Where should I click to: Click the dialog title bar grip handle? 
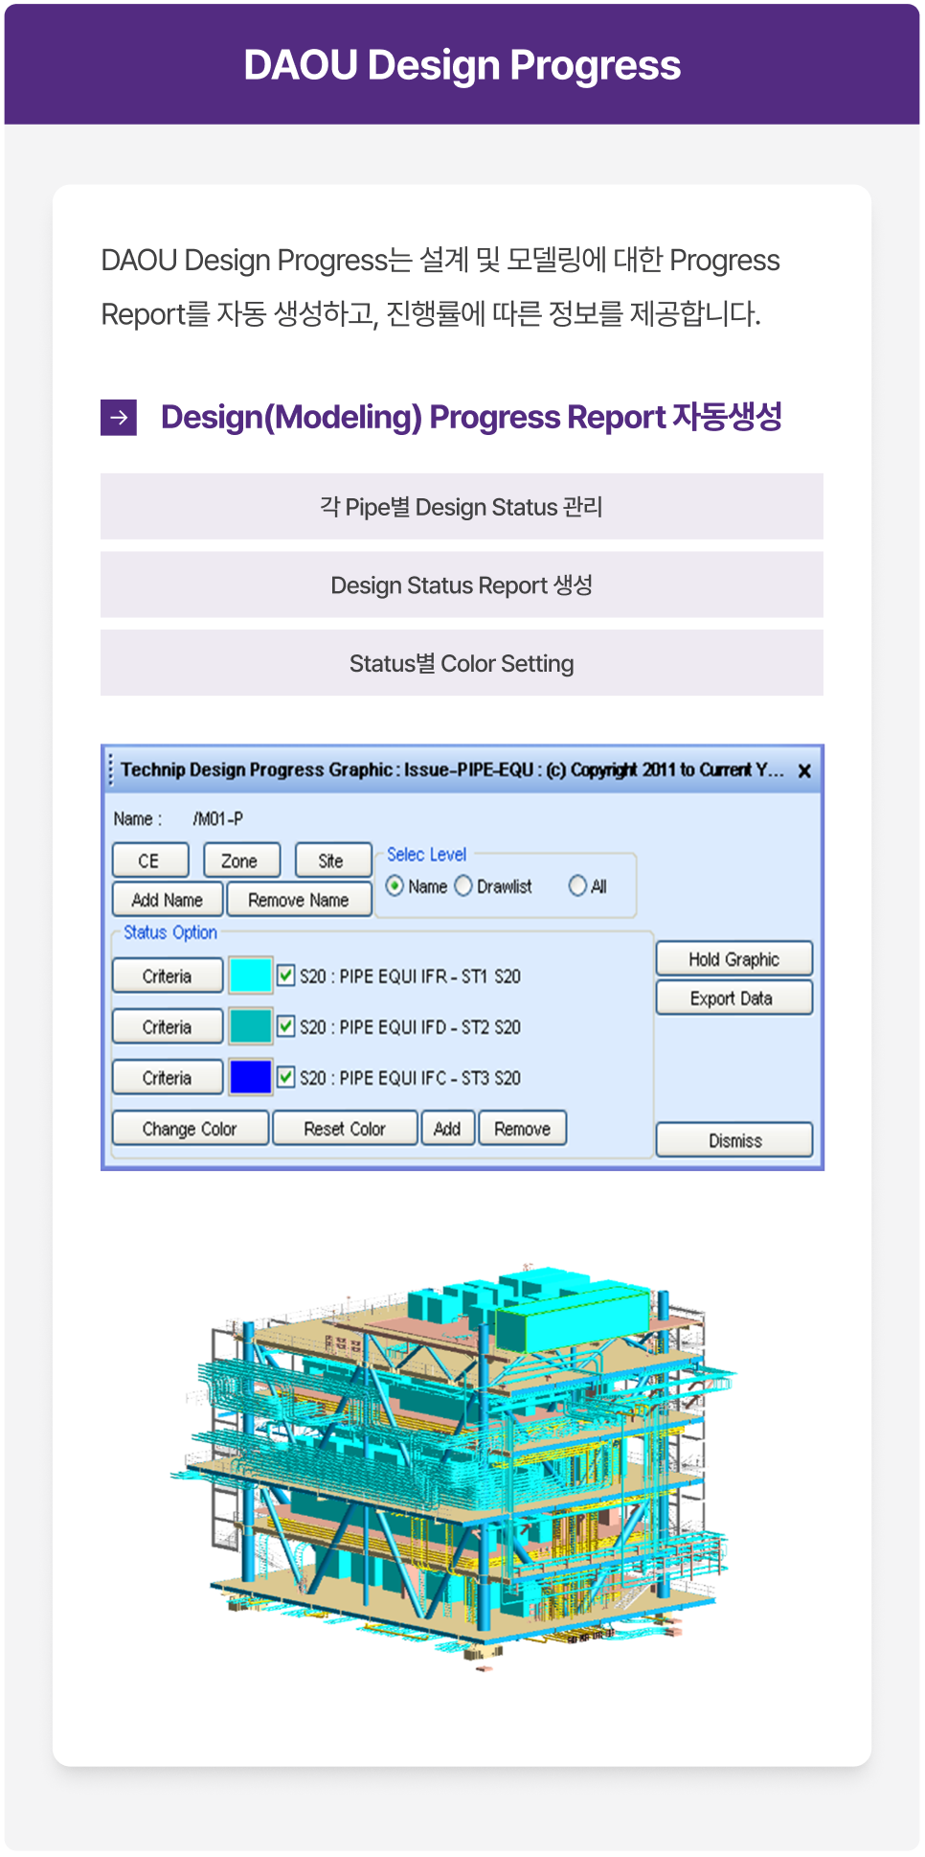point(111,769)
